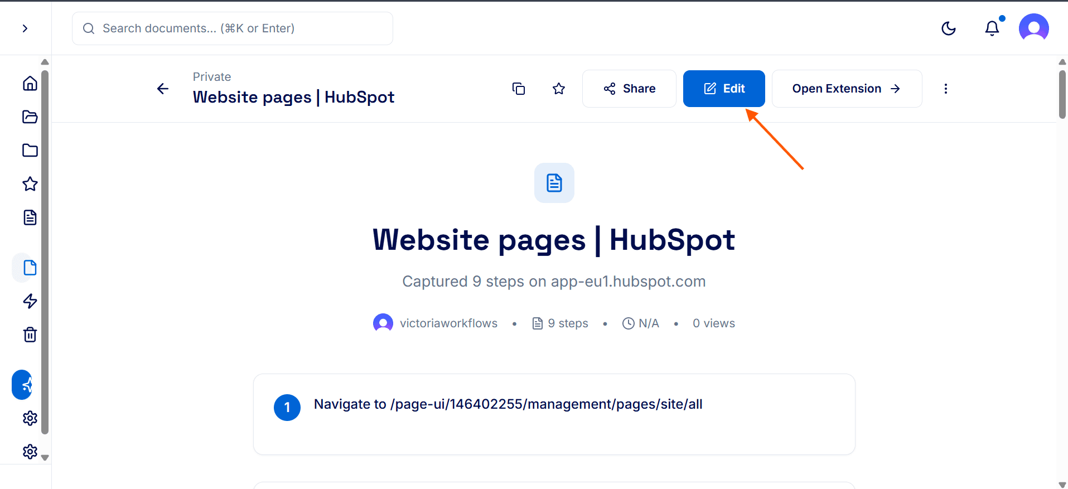Click the 'Private' label above the title
The image size is (1068, 489).
[212, 77]
